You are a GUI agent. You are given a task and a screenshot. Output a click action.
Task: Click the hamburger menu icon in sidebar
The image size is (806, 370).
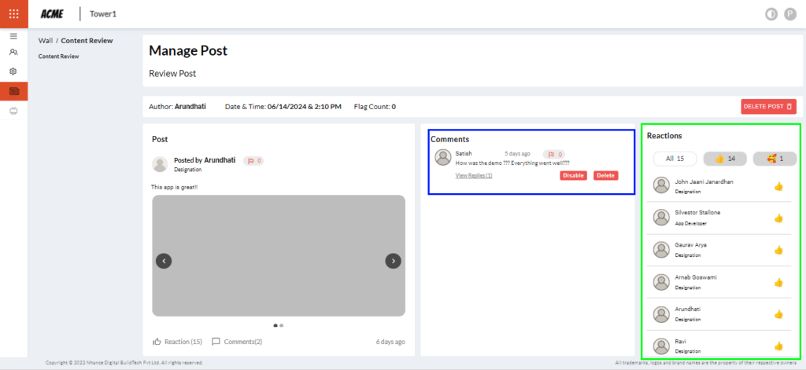(x=13, y=36)
